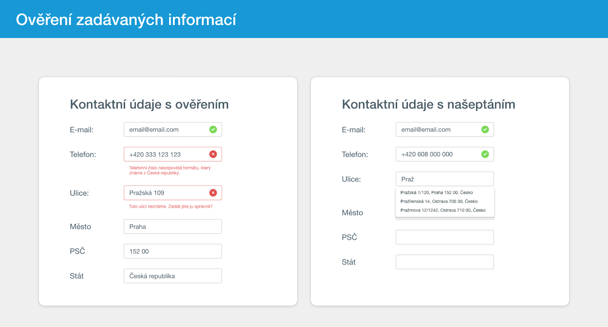This screenshot has width=608, height=327.
Task: Click green checkmark in right Telefon field
Action: pyautogui.click(x=485, y=154)
